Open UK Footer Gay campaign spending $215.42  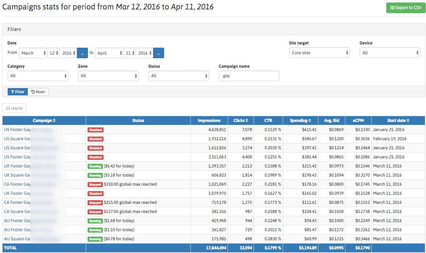17,166
